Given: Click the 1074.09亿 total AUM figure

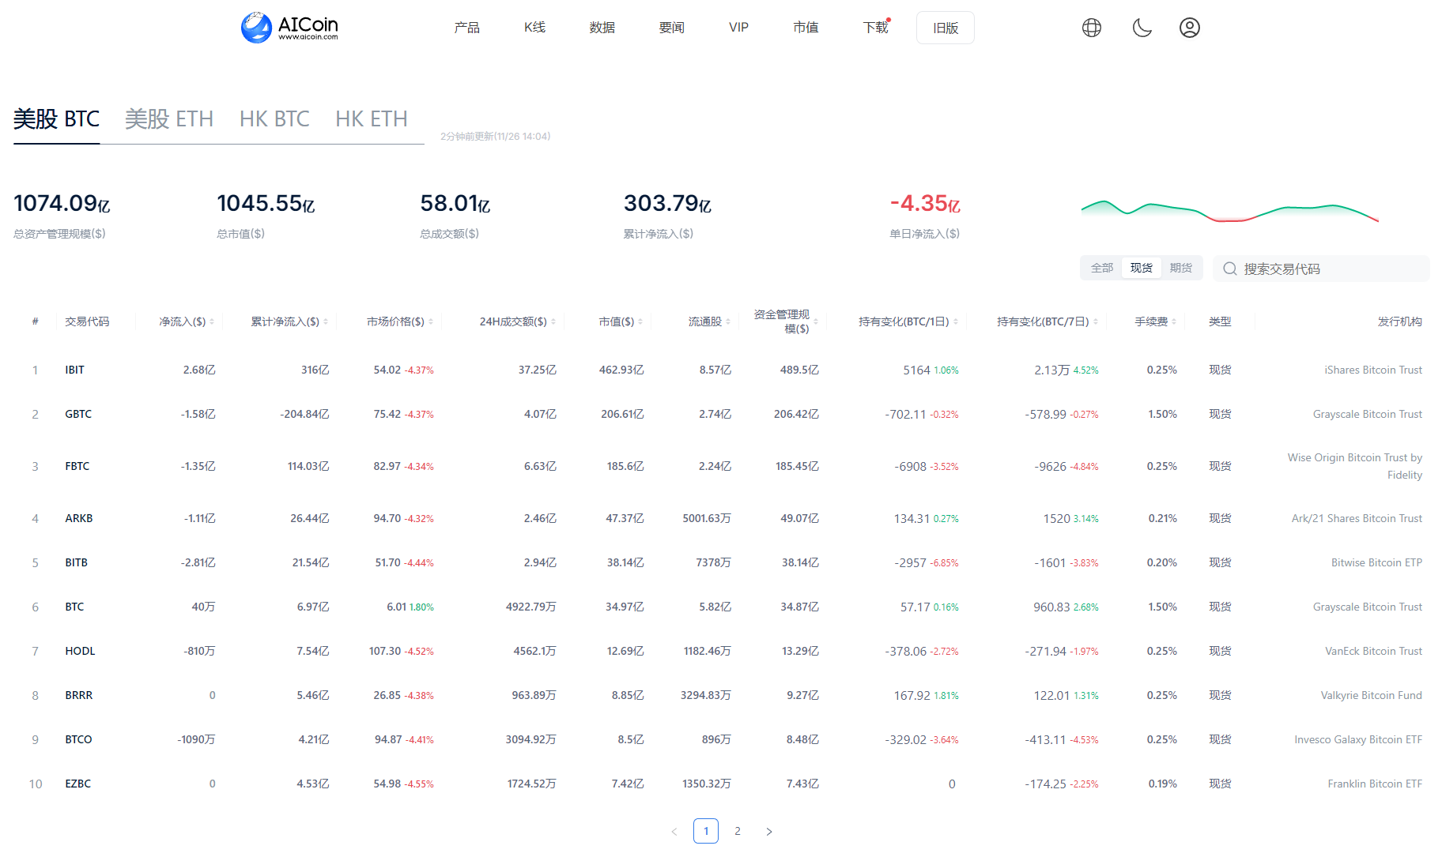Looking at the screenshot, I should [x=62, y=204].
